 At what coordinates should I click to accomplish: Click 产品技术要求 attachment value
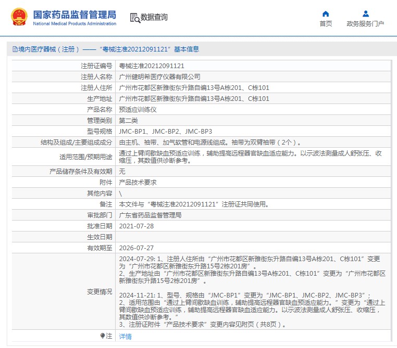coord(138,183)
